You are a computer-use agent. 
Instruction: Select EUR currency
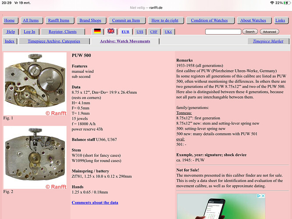tap(125, 32)
